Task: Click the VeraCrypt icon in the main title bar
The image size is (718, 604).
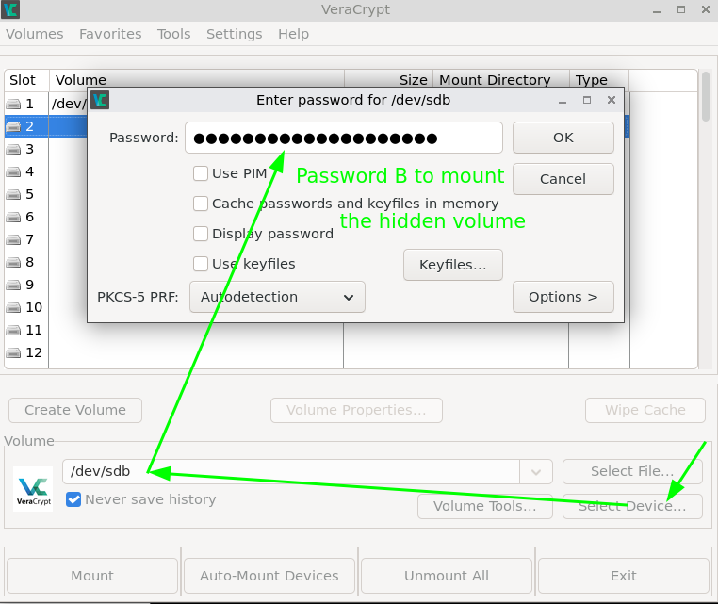Action: click(10, 9)
